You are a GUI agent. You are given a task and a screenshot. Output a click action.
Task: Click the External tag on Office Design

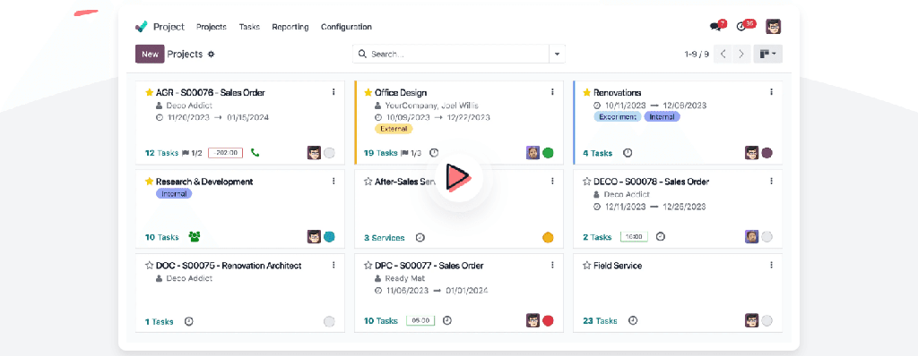pos(394,129)
